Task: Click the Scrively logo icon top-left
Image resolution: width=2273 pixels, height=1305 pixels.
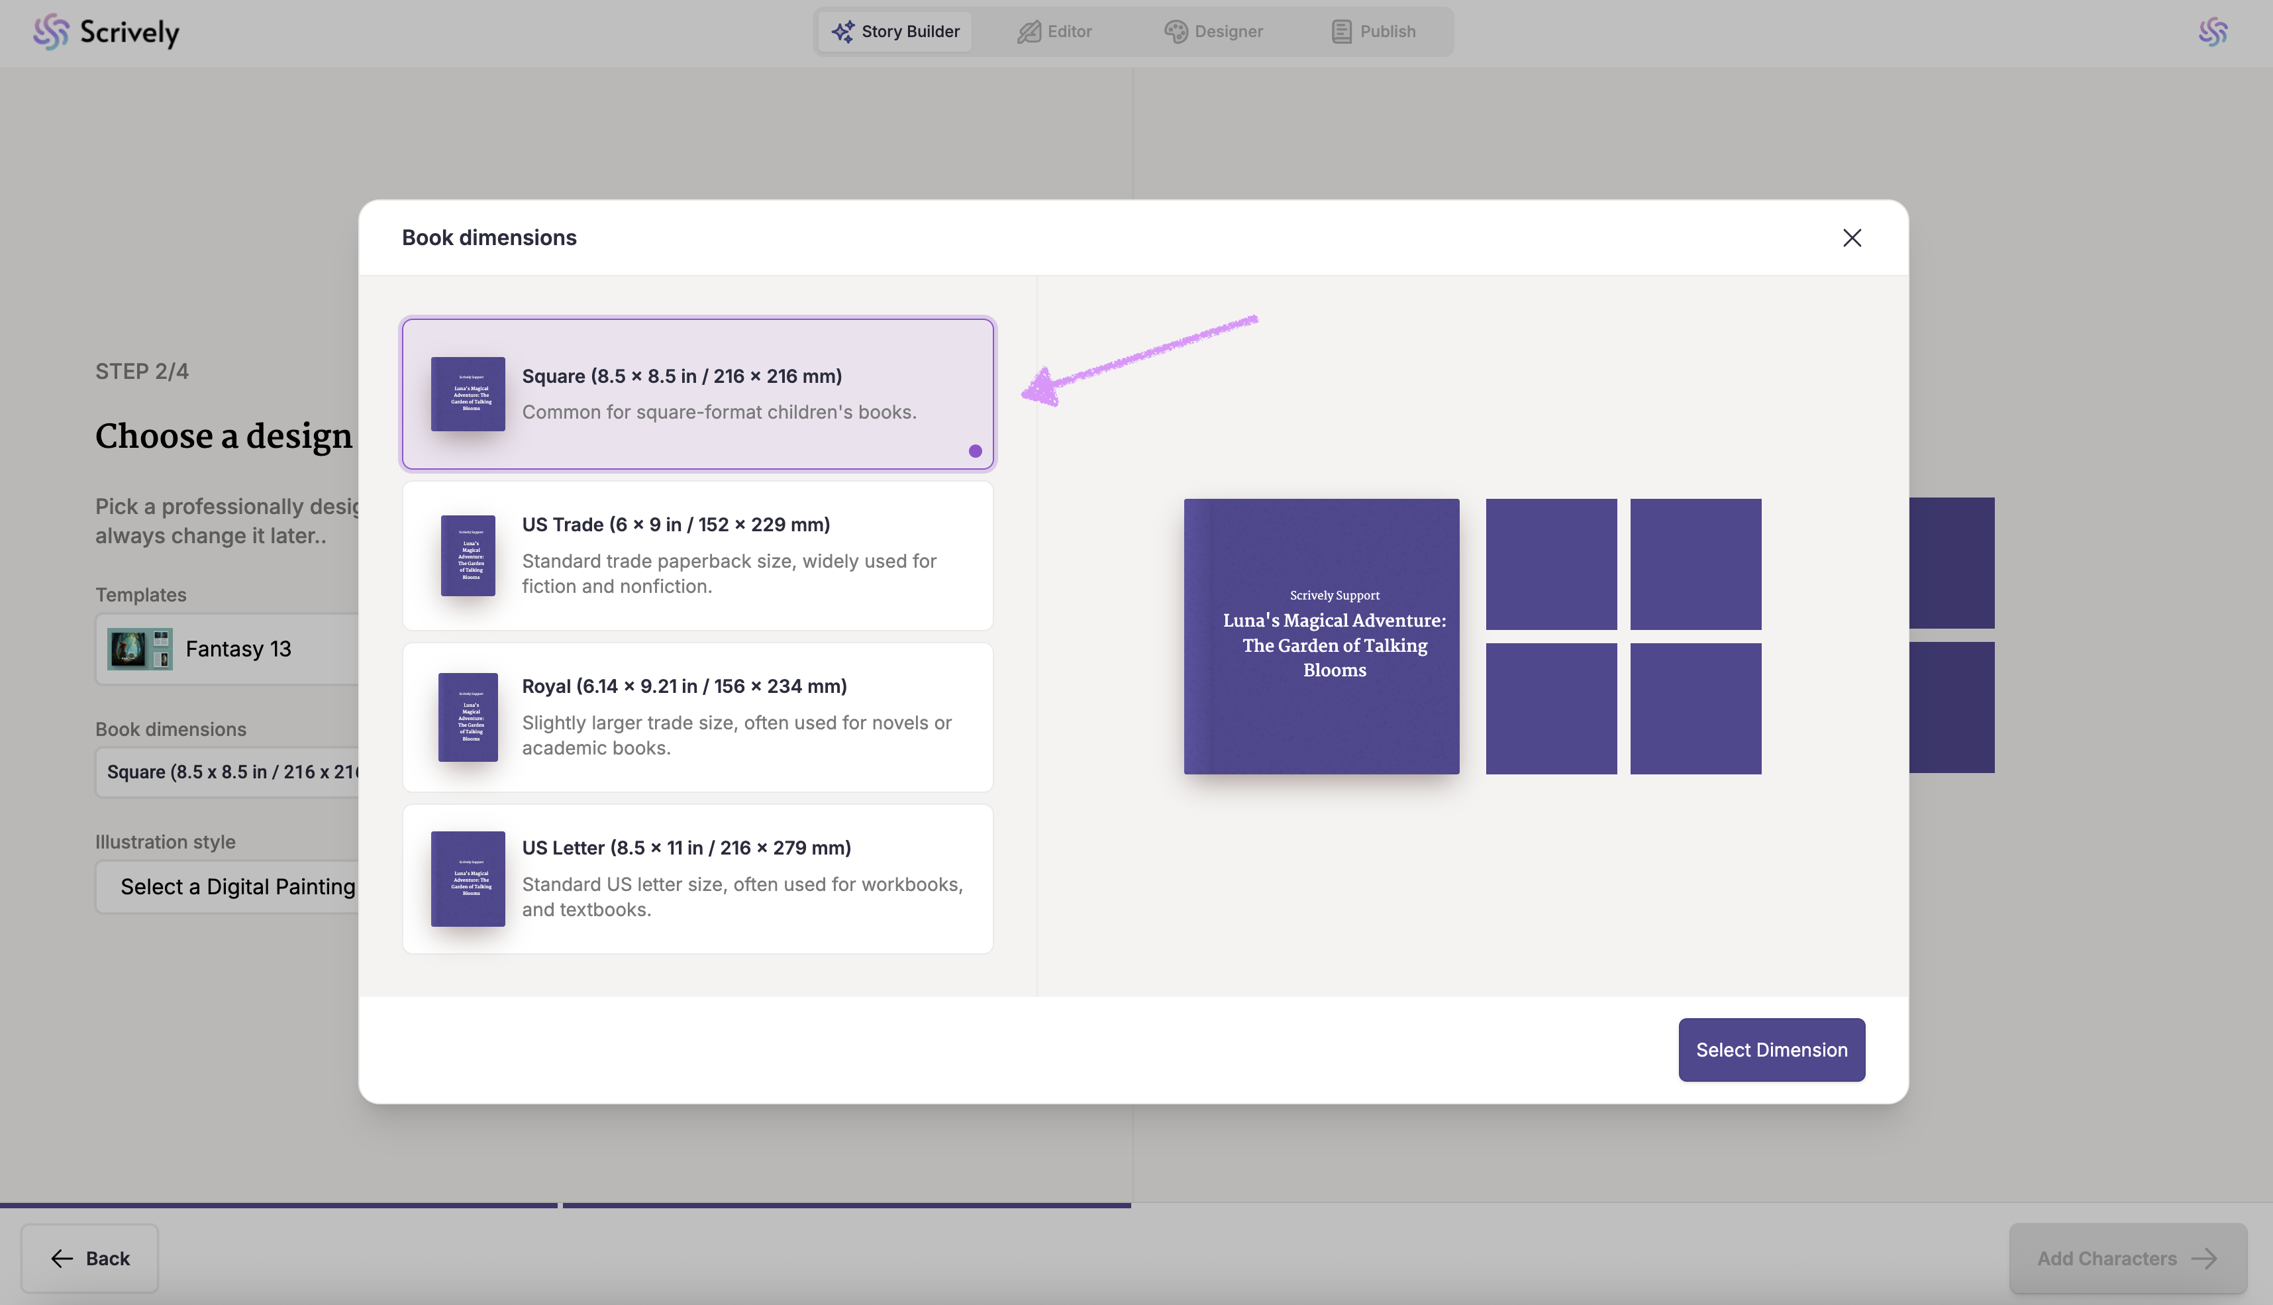Action: click(x=51, y=31)
